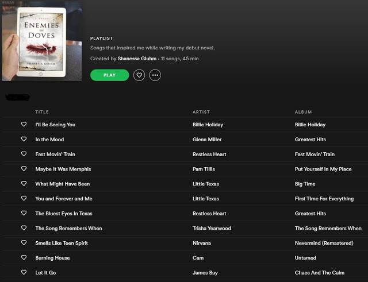
Task: Open artist Billie Holiday's page
Action: point(208,125)
